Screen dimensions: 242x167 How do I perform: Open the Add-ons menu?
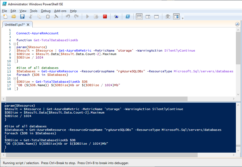point(60,11)
